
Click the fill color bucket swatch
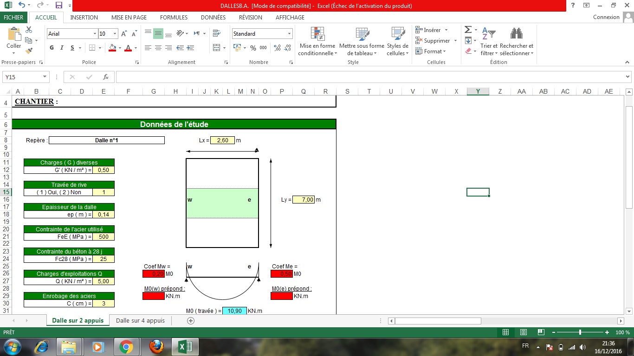pyautogui.click(x=112, y=48)
